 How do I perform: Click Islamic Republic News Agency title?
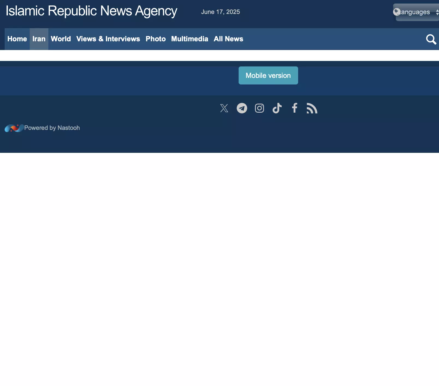(x=91, y=11)
